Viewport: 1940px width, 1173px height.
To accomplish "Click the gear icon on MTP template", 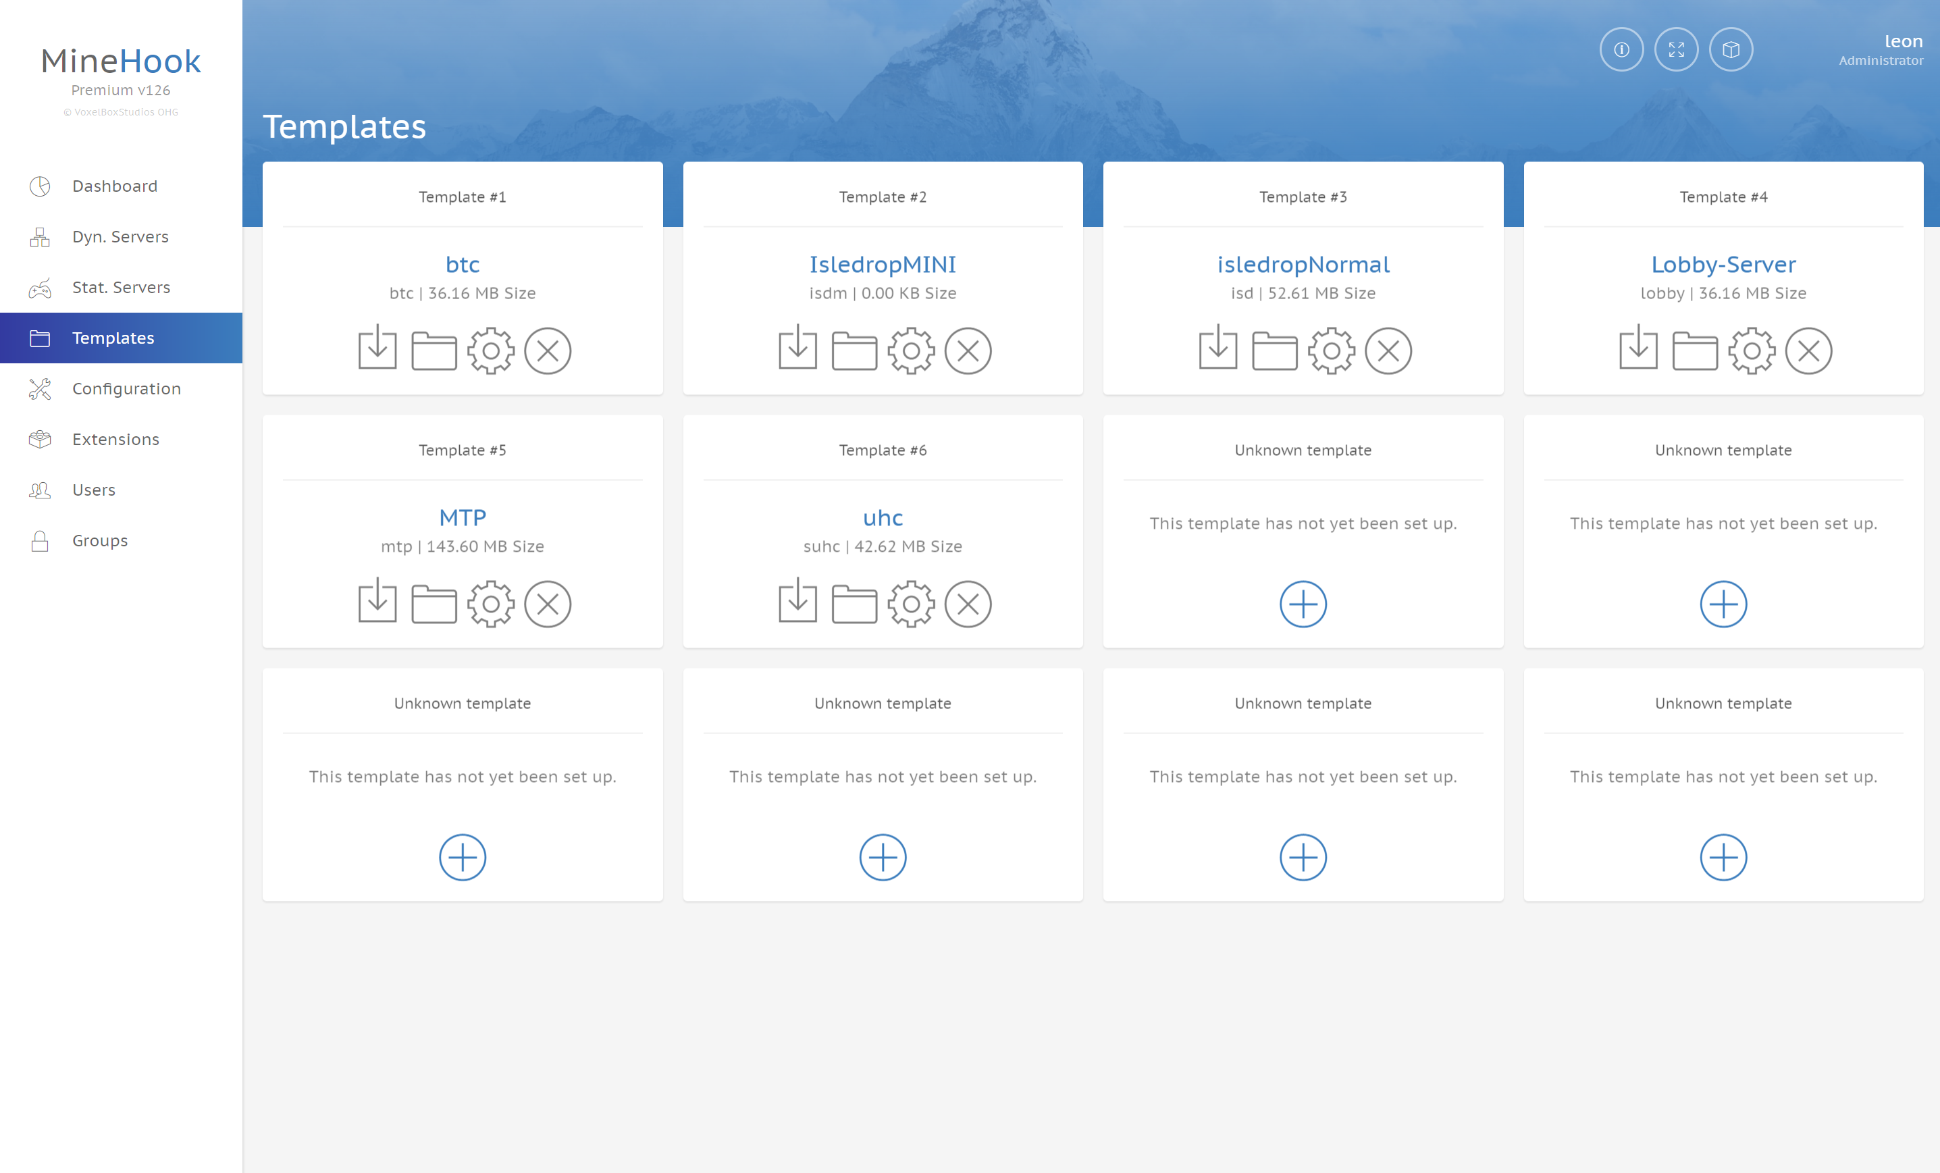I will (490, 604).
